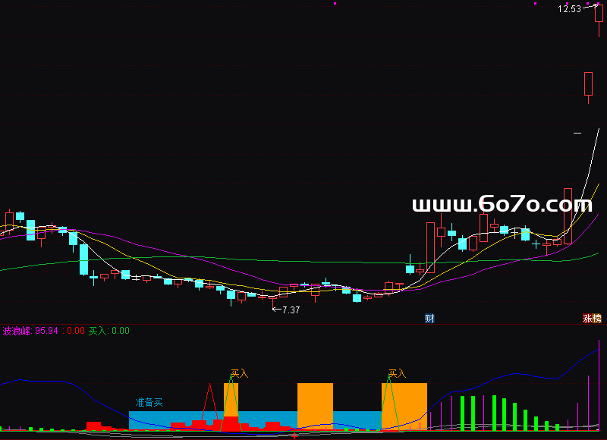Click the first 买入 signal label
607x440 pixels.
coord(239,374)
